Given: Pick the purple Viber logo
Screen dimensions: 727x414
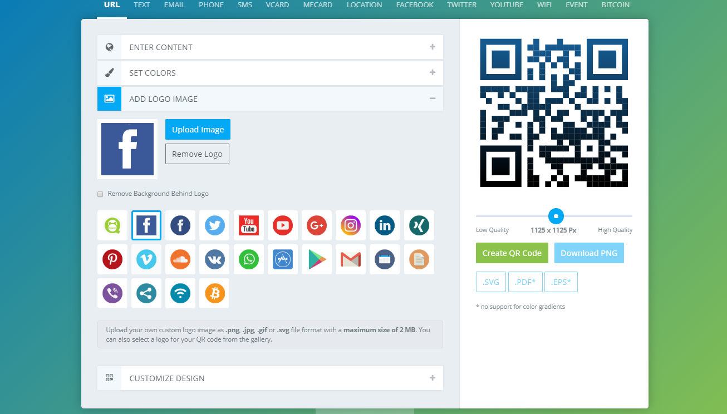Looking at the screenshot, I should pyautogui.click(x=112, y=293).
